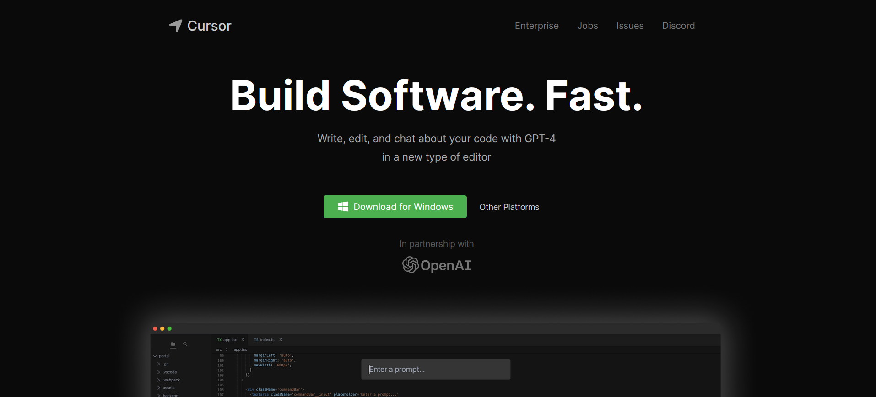The width and height of the screenshot is (876, 397).
Task: Expand the assets folder chevron
Action: tap(159, 387)
